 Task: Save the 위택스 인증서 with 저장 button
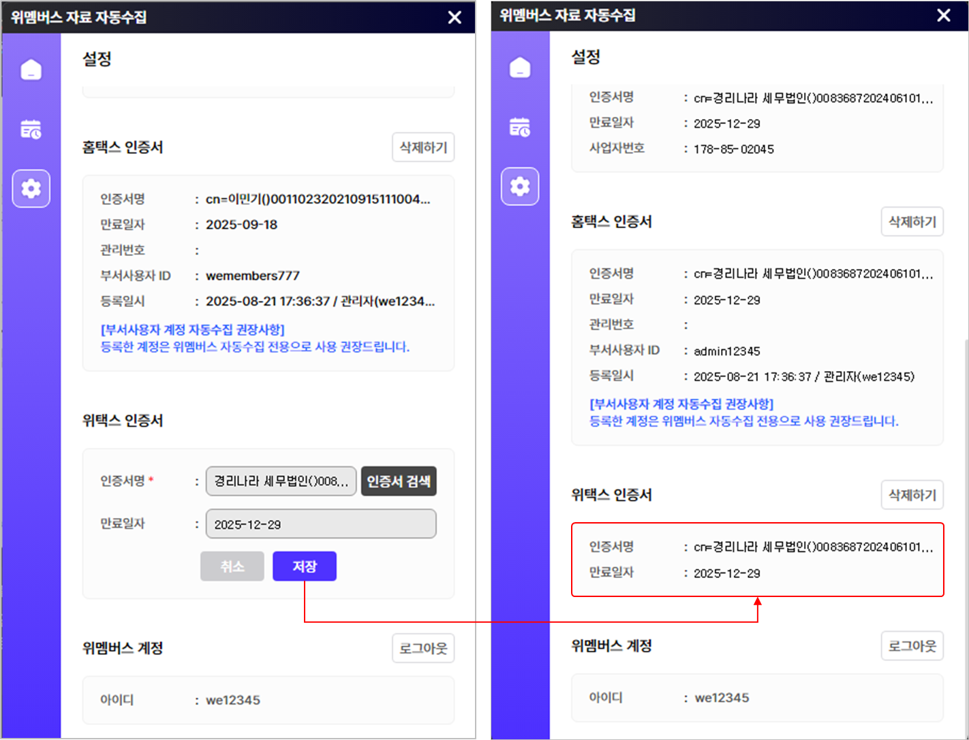(305, 566)
